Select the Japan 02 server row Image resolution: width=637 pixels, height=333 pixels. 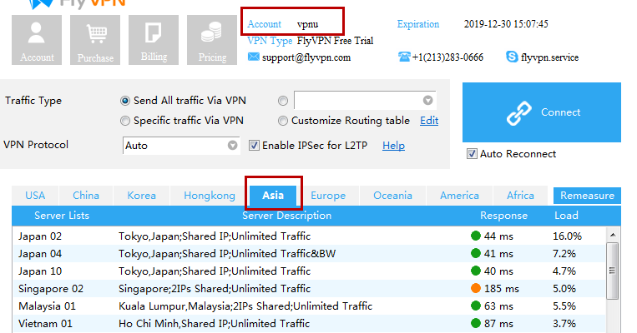coord(309,236)
